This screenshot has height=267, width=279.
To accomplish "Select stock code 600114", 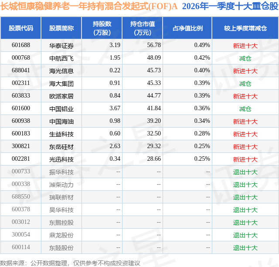I will coord(21,247).
